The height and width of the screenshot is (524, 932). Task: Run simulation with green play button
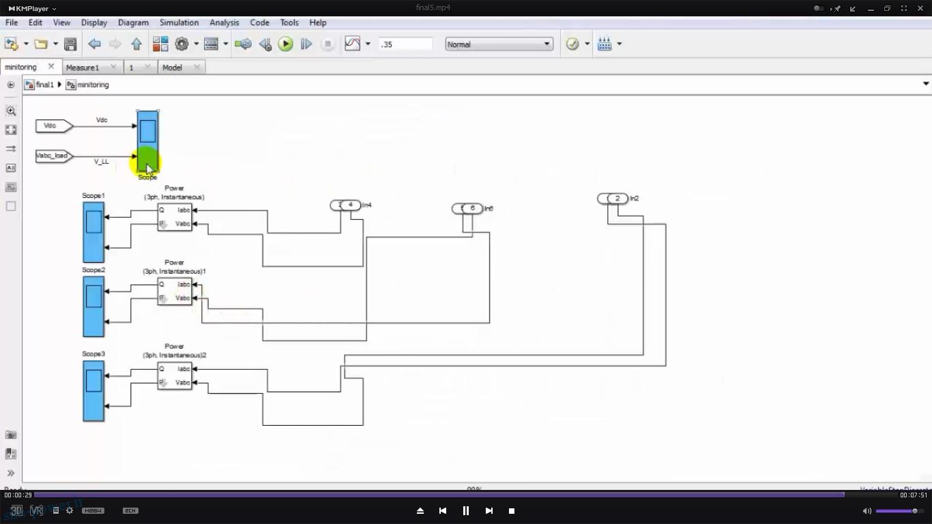[x=286, y=44]
